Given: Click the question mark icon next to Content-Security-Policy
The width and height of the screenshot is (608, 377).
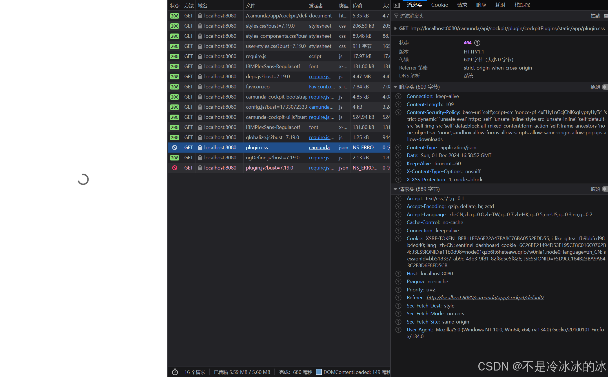Looking at the screenshot, I should click(x=398, y=112).
